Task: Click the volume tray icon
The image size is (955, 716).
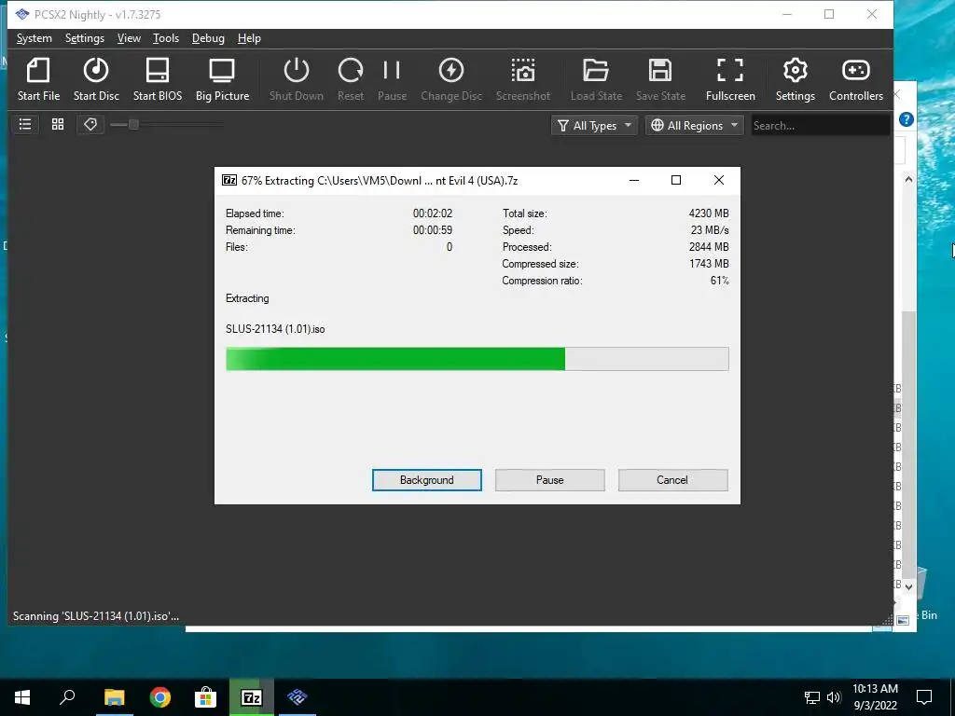Action: (834, 697)
